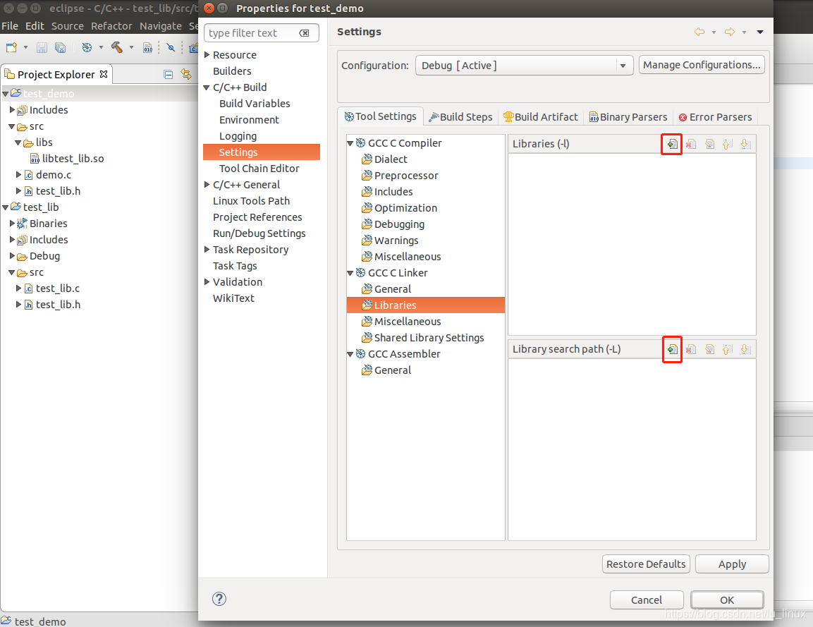Clear the filter text field

(x=305, y=33)
